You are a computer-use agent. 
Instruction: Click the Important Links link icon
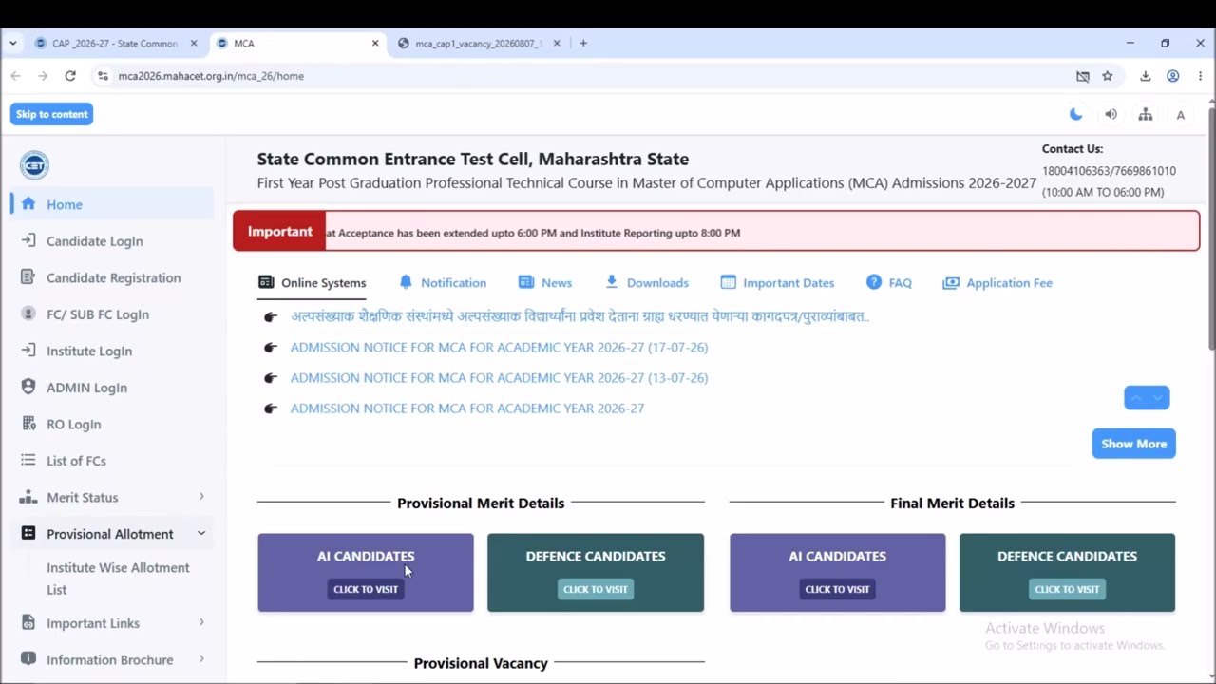pos(28,623)
